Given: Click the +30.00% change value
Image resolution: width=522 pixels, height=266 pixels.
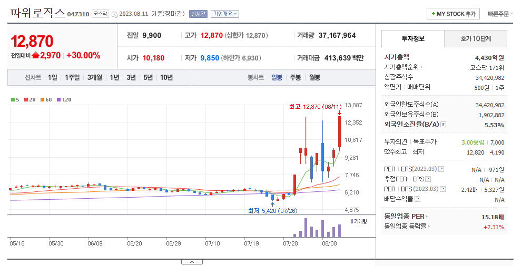Looking at the screenshot, I should pos(84,55).
